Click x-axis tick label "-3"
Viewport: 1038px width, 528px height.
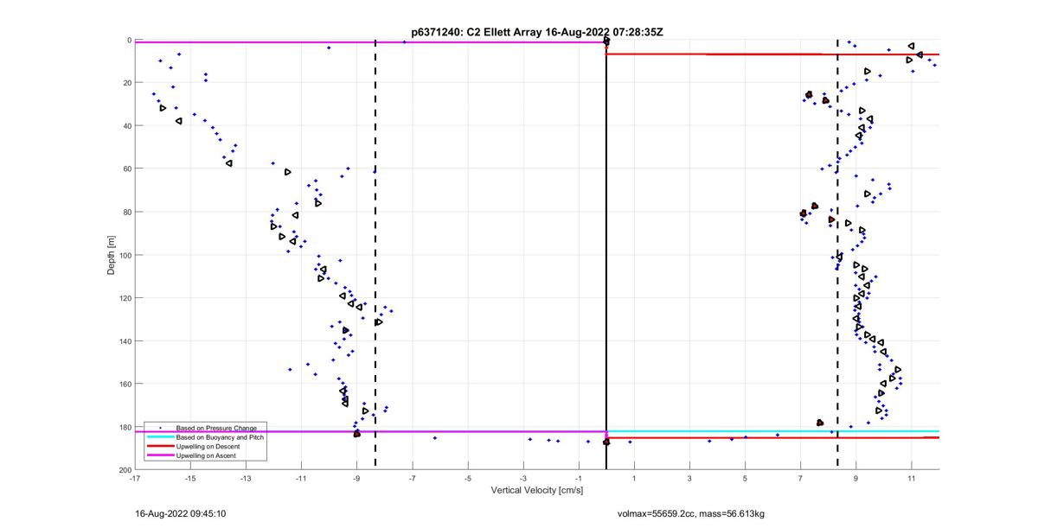click(523, 478)
